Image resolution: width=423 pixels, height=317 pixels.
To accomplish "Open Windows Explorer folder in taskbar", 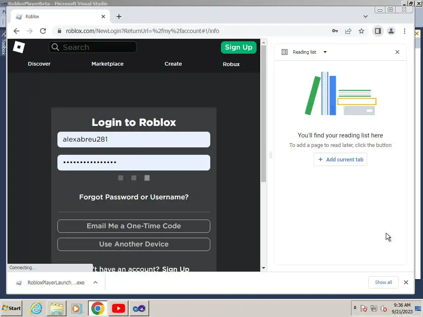I will tap(56, 308).
